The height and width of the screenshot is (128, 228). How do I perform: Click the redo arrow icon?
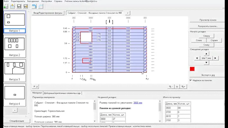pos(41,6)
